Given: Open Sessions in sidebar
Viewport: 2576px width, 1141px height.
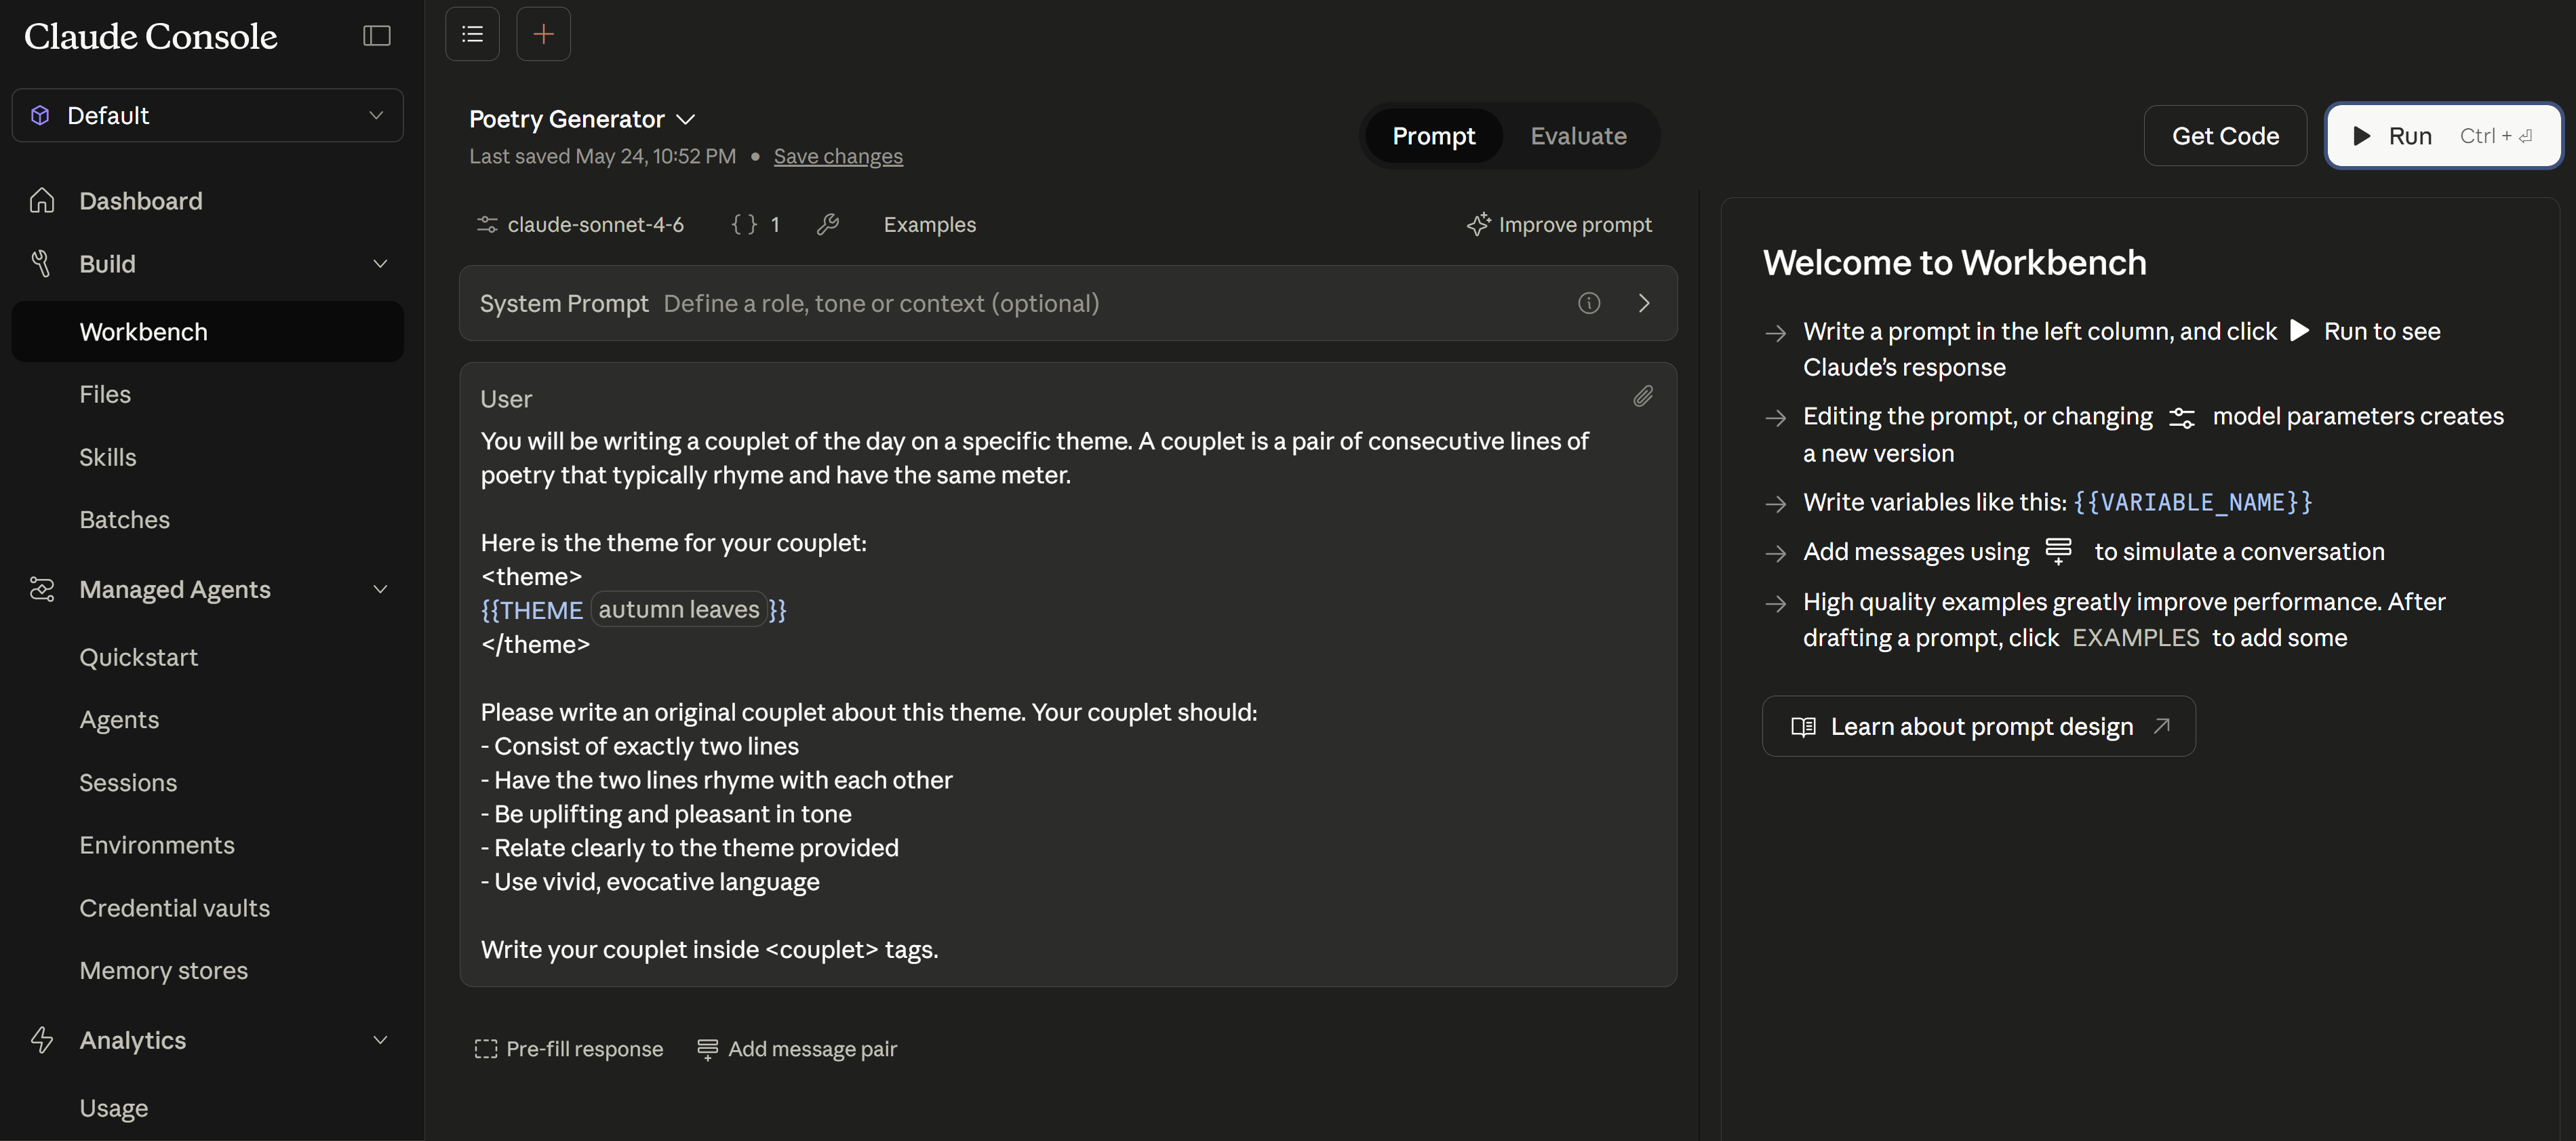Looking at the screenshot, I should click(x=128, y=783).
